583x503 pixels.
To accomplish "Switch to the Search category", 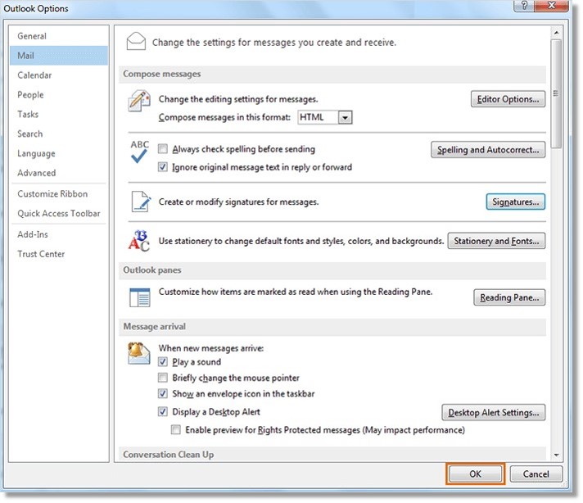I will click(x=59, y=134).
